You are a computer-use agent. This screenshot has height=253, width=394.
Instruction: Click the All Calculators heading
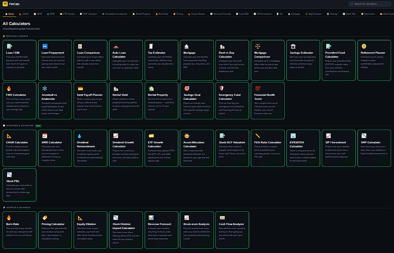tap(16, 24)
